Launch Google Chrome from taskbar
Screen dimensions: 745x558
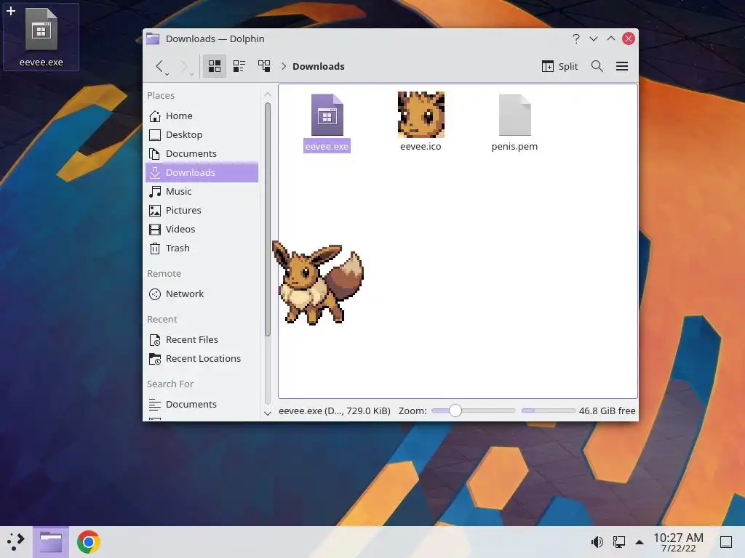(88, 542)
